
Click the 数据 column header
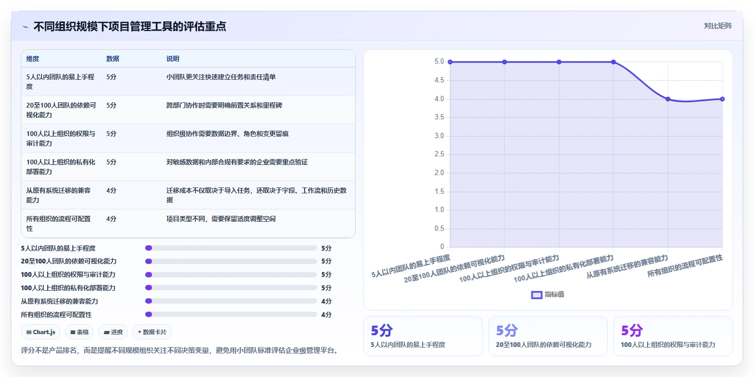click(x=113, y=59)
